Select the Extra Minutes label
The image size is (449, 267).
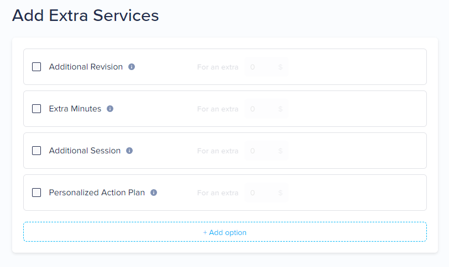click(x=75, y=109)
